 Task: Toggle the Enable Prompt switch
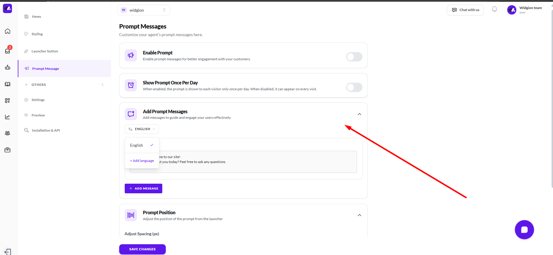[354, 57]
